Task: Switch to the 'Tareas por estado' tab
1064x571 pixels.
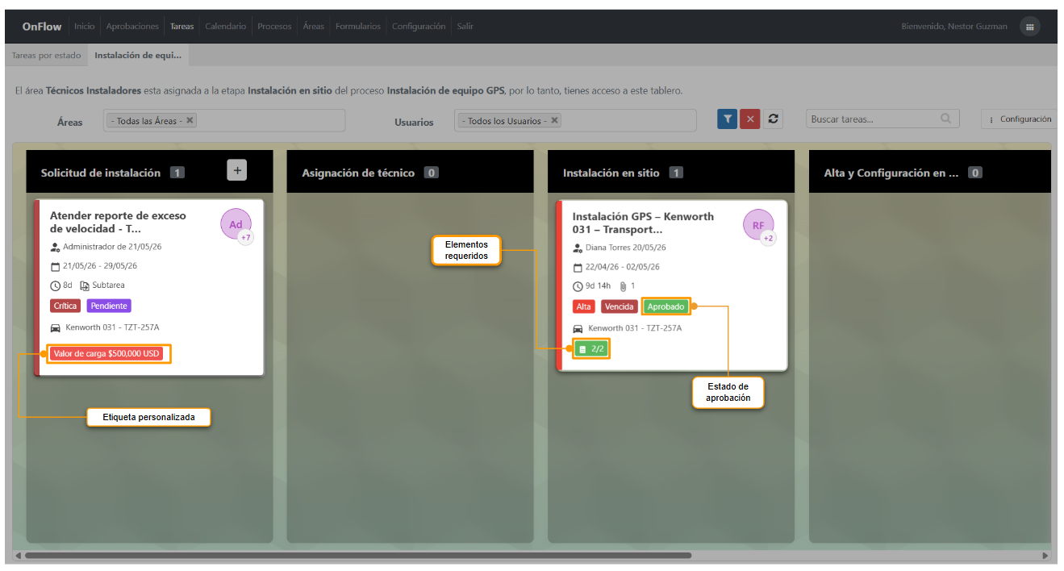Action: (x=47, y=56)
